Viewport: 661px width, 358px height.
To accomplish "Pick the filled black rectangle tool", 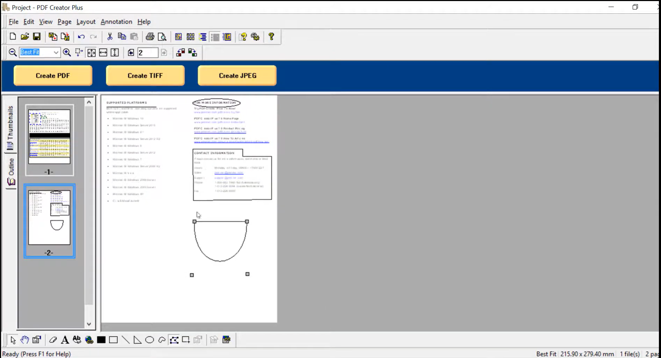I will tap(101, 340).
